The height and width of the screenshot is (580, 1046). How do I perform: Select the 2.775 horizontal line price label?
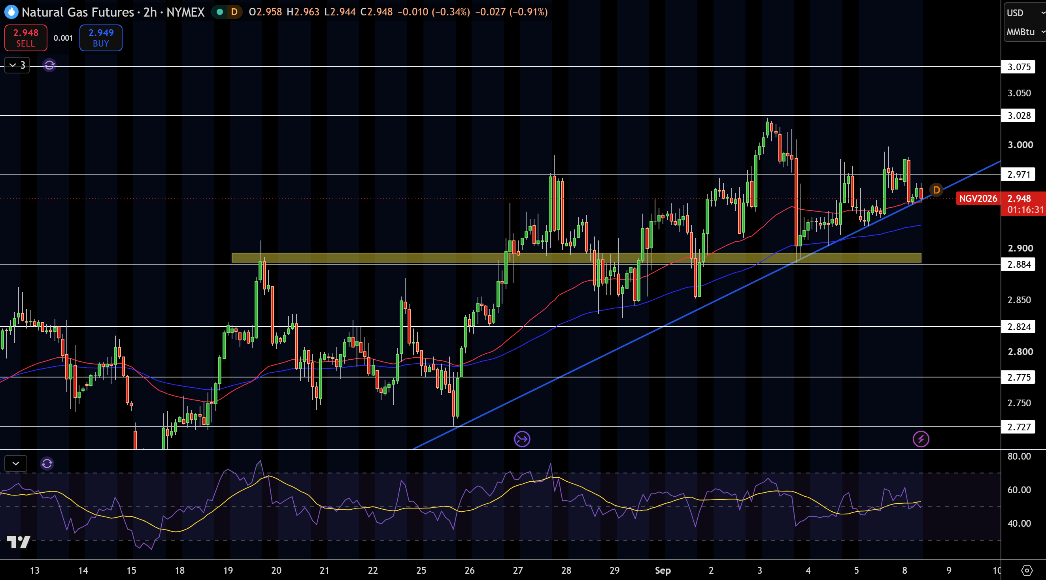click(x=1018, y=377)
